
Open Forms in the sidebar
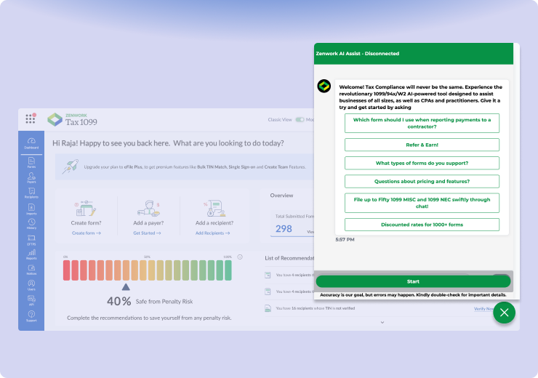(31, 163)
